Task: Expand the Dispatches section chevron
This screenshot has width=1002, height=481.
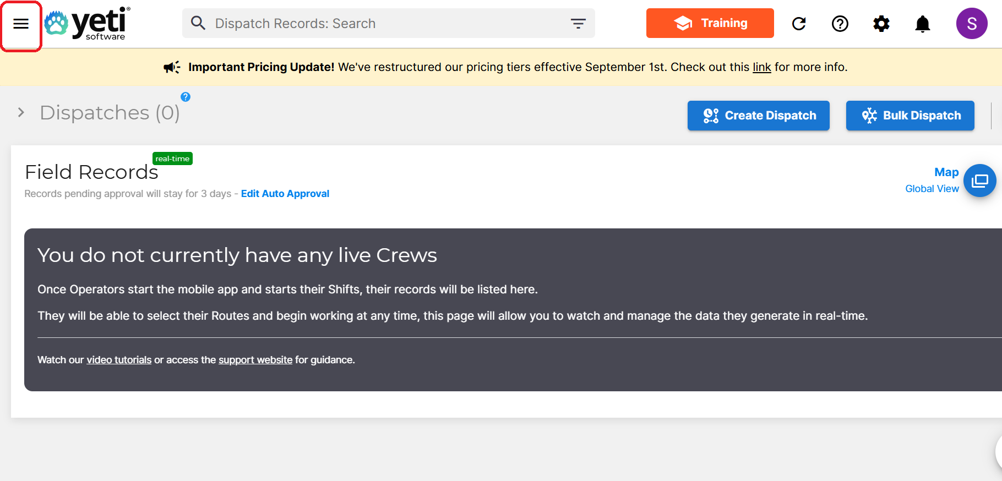Action: pyautogui.click(x=21, y=113)
